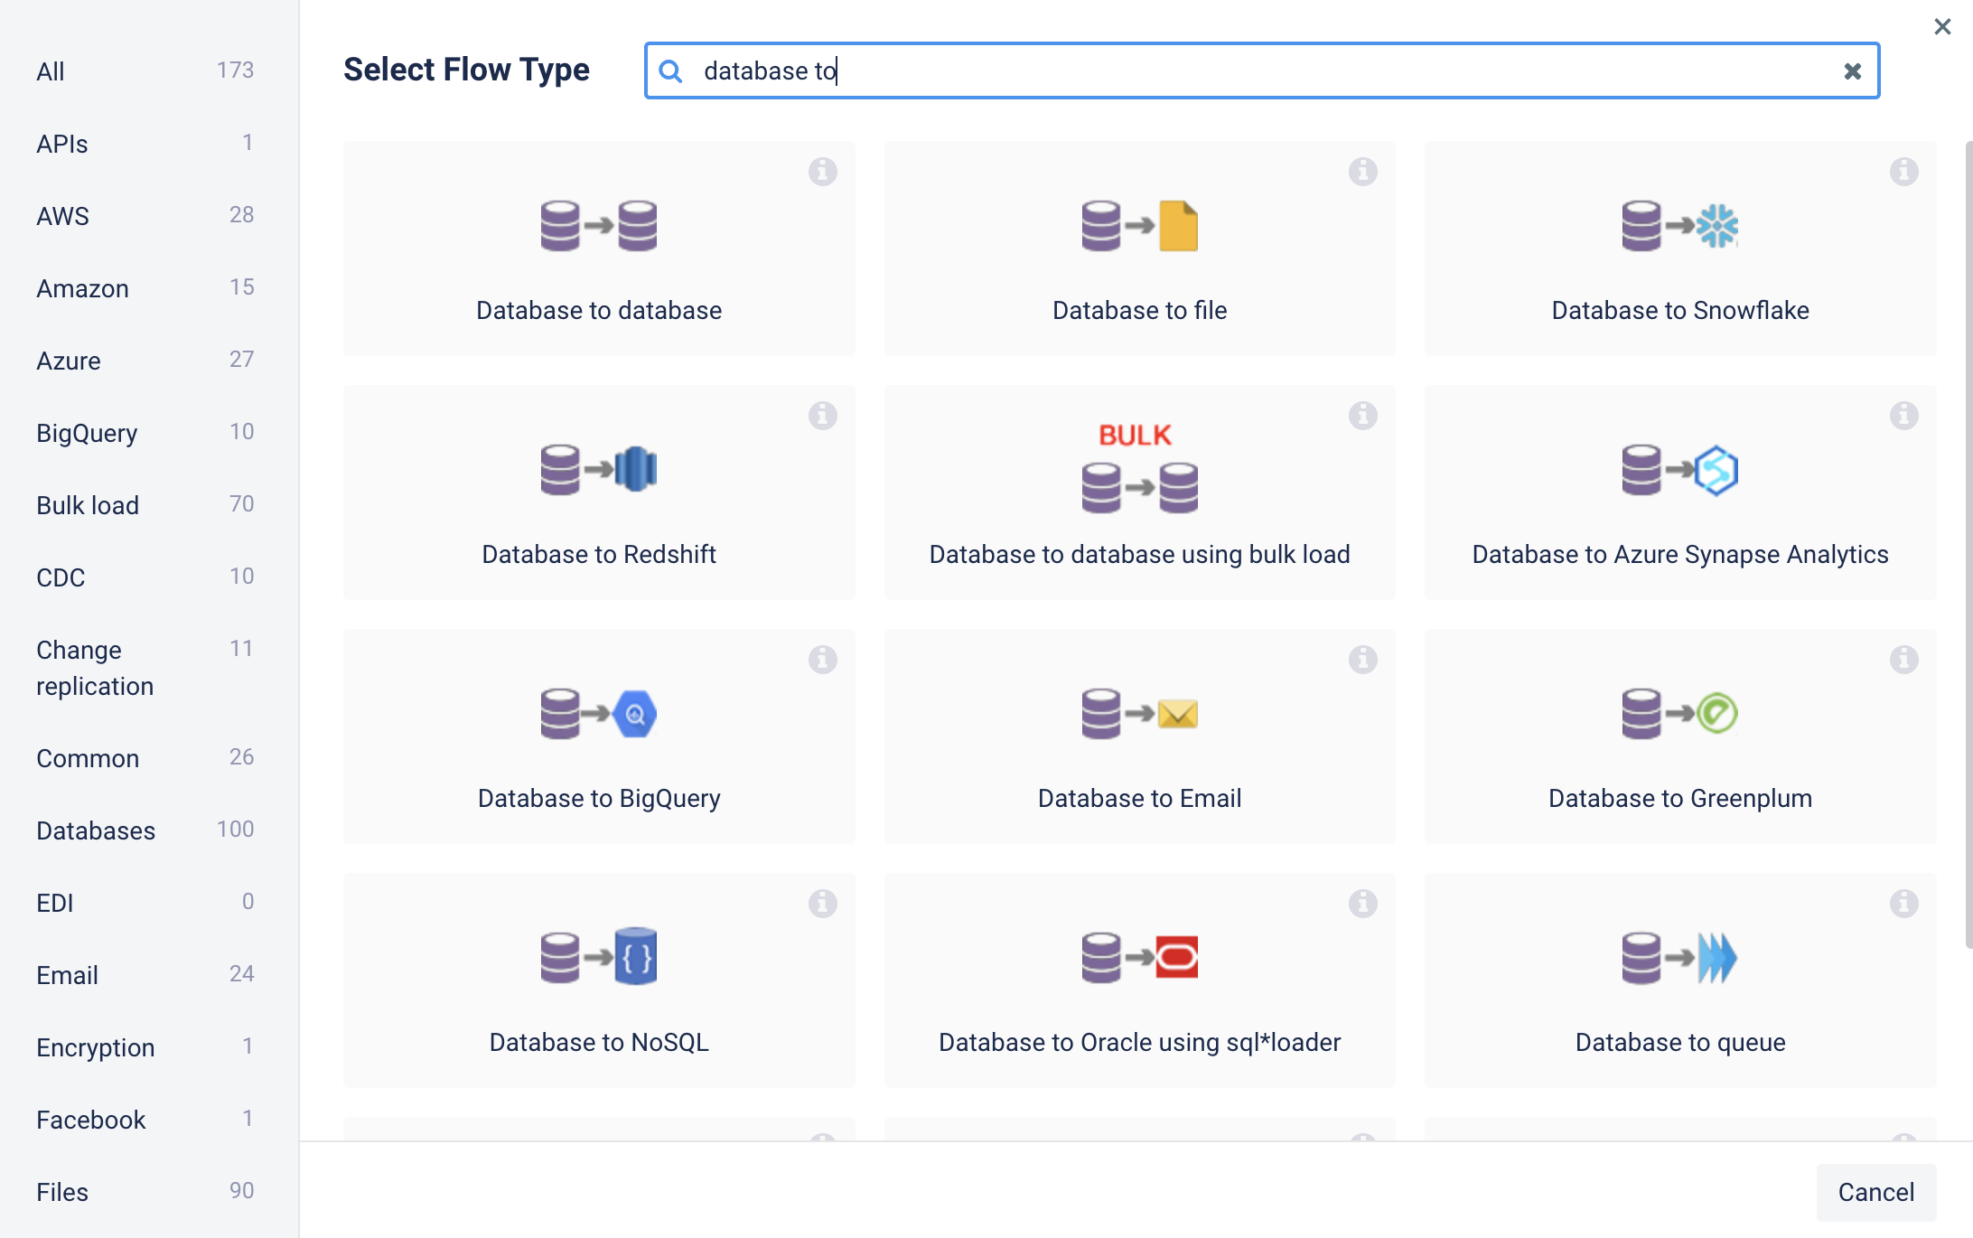Close the Select Flow Type dialog

point(1942,27)
